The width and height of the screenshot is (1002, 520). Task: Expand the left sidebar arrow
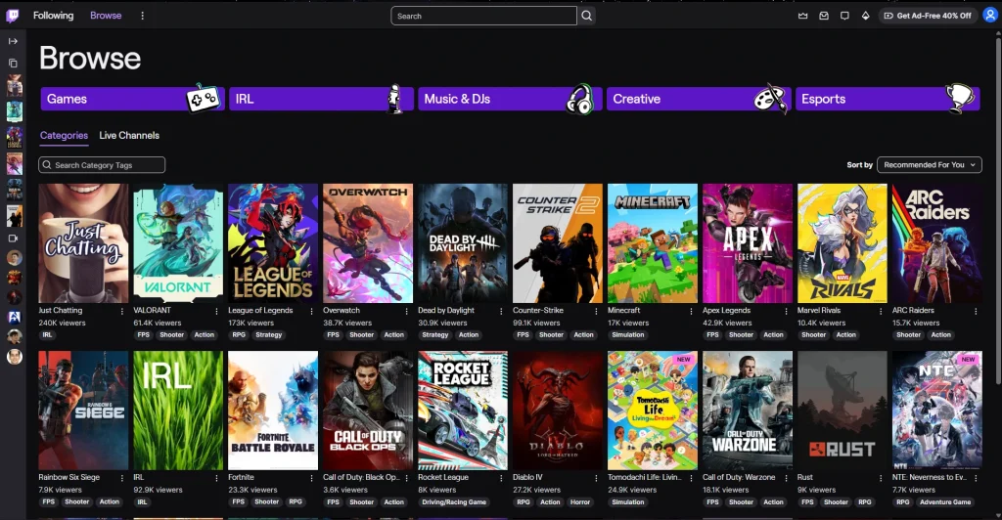[13, 41]
